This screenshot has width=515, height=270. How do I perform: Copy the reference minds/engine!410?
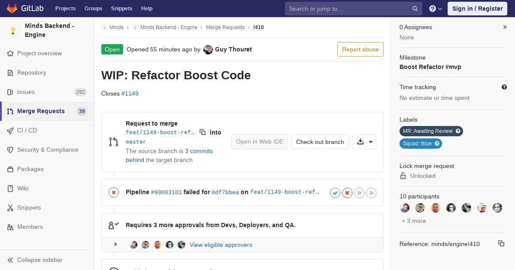501,243
